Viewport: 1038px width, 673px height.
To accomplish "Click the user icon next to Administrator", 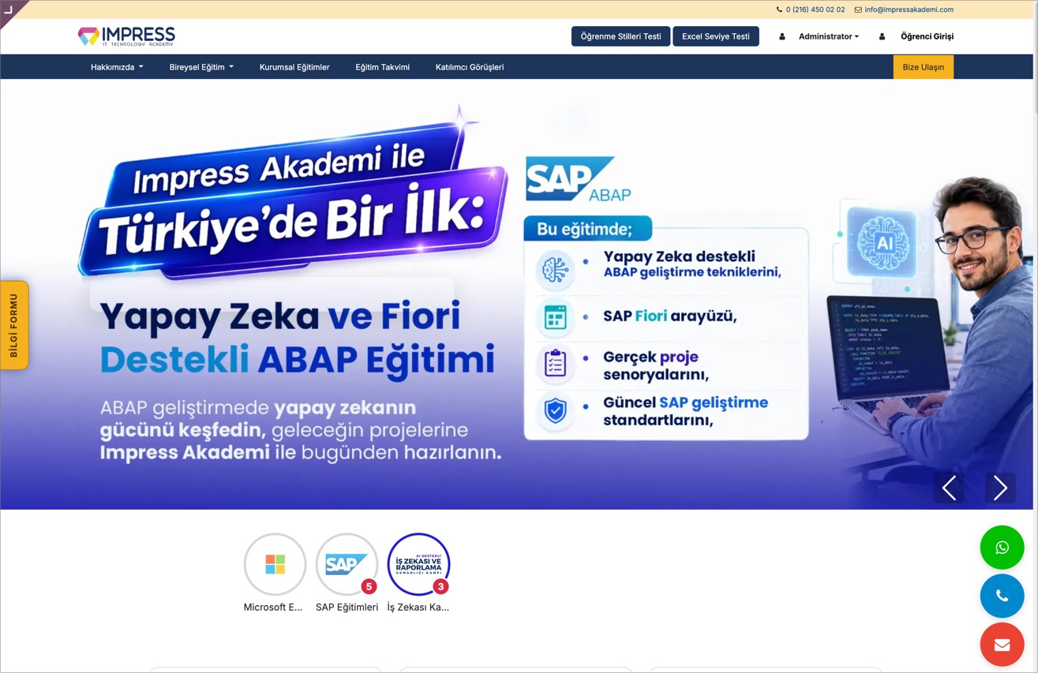I will coord(782,36).
